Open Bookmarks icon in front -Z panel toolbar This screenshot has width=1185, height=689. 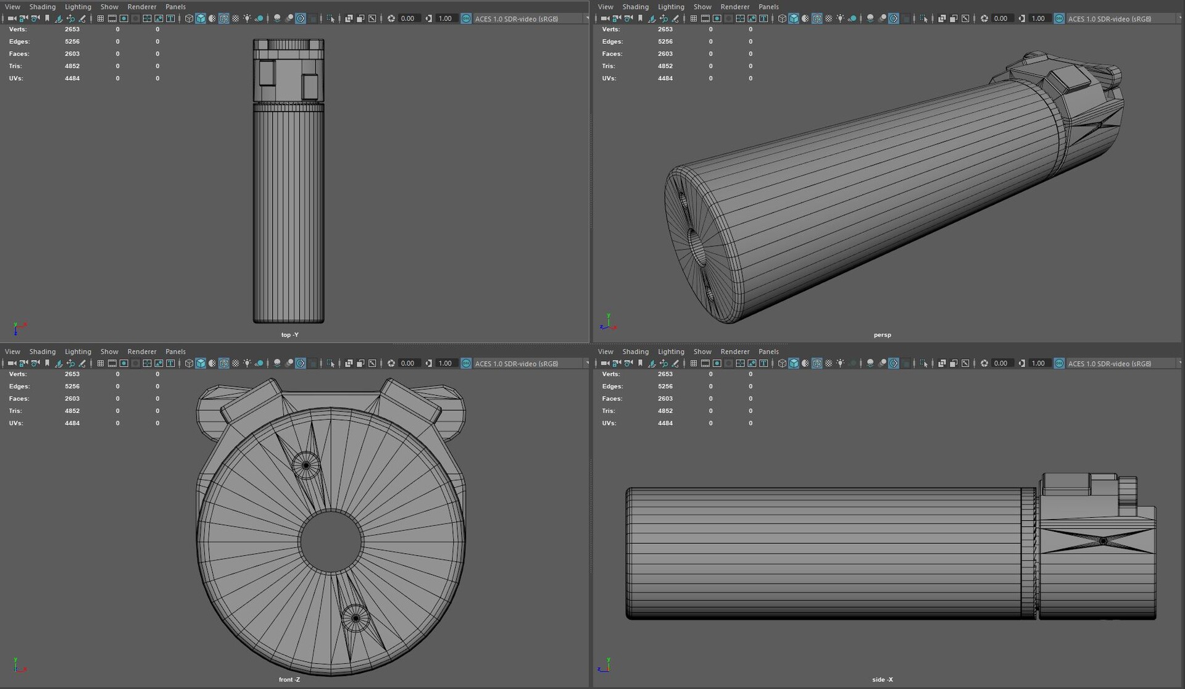click(47, 363)
